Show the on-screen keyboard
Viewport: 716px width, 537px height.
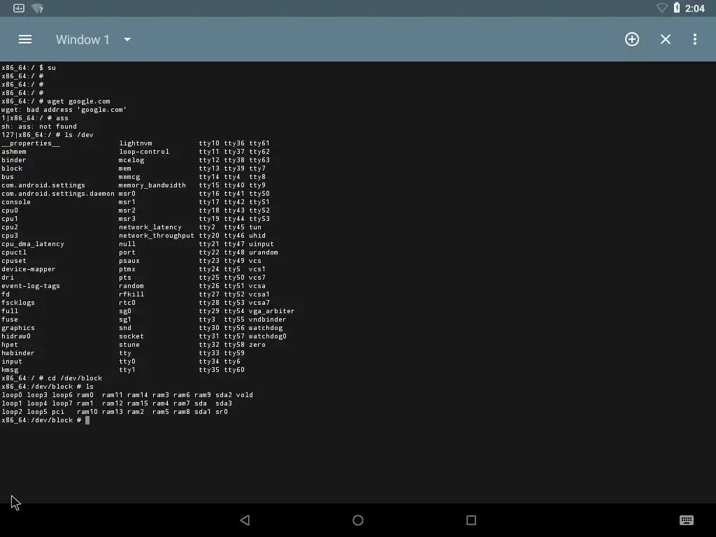pos(687,520)
